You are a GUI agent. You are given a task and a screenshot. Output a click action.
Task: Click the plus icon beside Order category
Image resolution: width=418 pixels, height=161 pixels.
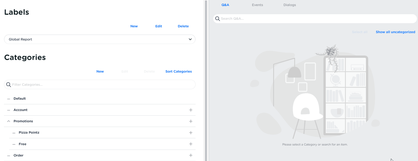click(191, 155)
